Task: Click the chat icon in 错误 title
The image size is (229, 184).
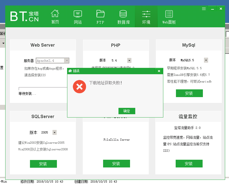Action: pyautogui.click(x=70, y=71)
